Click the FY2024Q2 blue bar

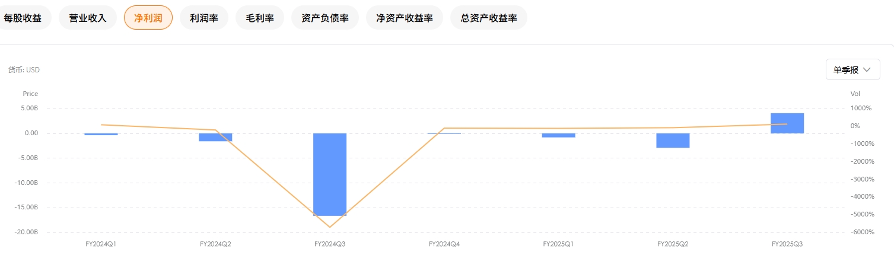pyautogui.click(x=215, y=137)
